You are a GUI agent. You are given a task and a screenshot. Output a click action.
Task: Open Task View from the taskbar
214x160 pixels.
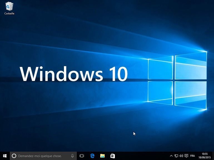click(82, 156)
